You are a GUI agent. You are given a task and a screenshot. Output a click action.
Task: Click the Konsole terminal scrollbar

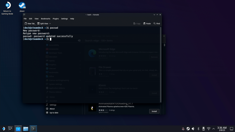pyautogui.click(x=161, y=65)
